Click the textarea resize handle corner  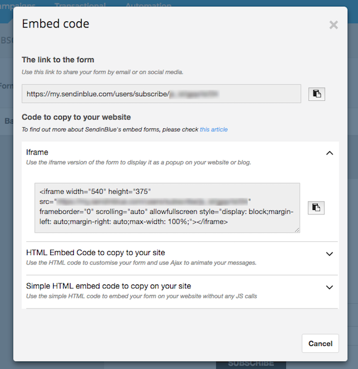(x=297, y=230)
